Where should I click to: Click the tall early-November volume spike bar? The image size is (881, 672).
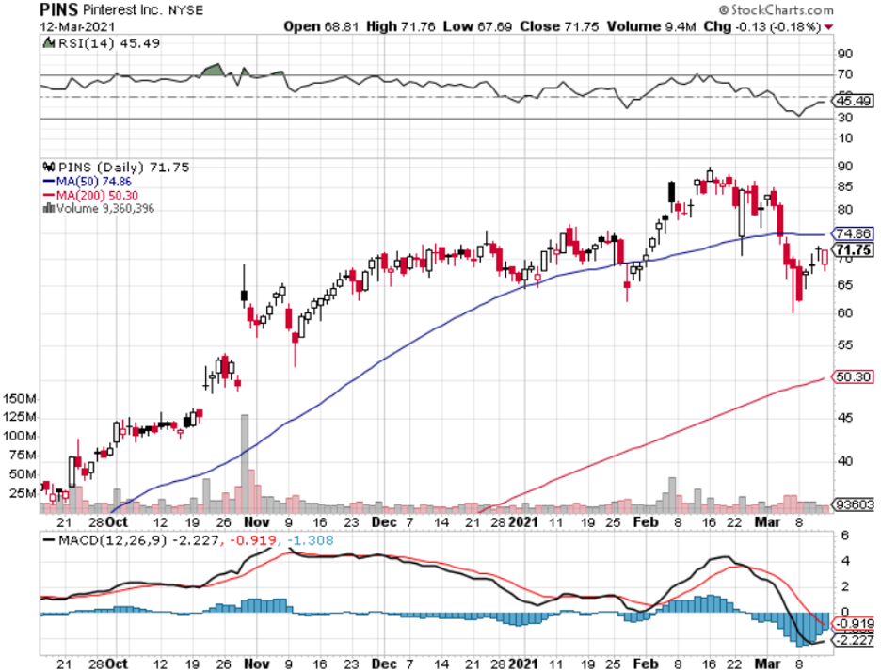[x=245, y=464]
